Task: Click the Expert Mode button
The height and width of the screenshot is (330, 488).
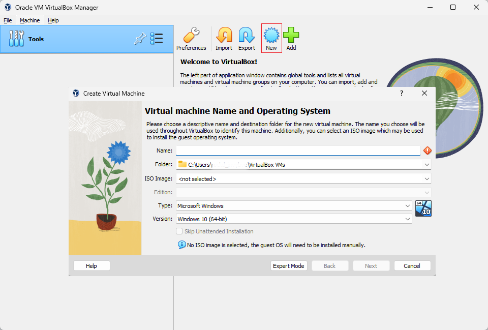Action: click(x=289, y=266)
